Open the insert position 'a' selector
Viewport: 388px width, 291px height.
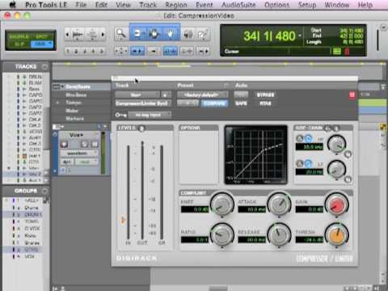click(x=166, y=95)
